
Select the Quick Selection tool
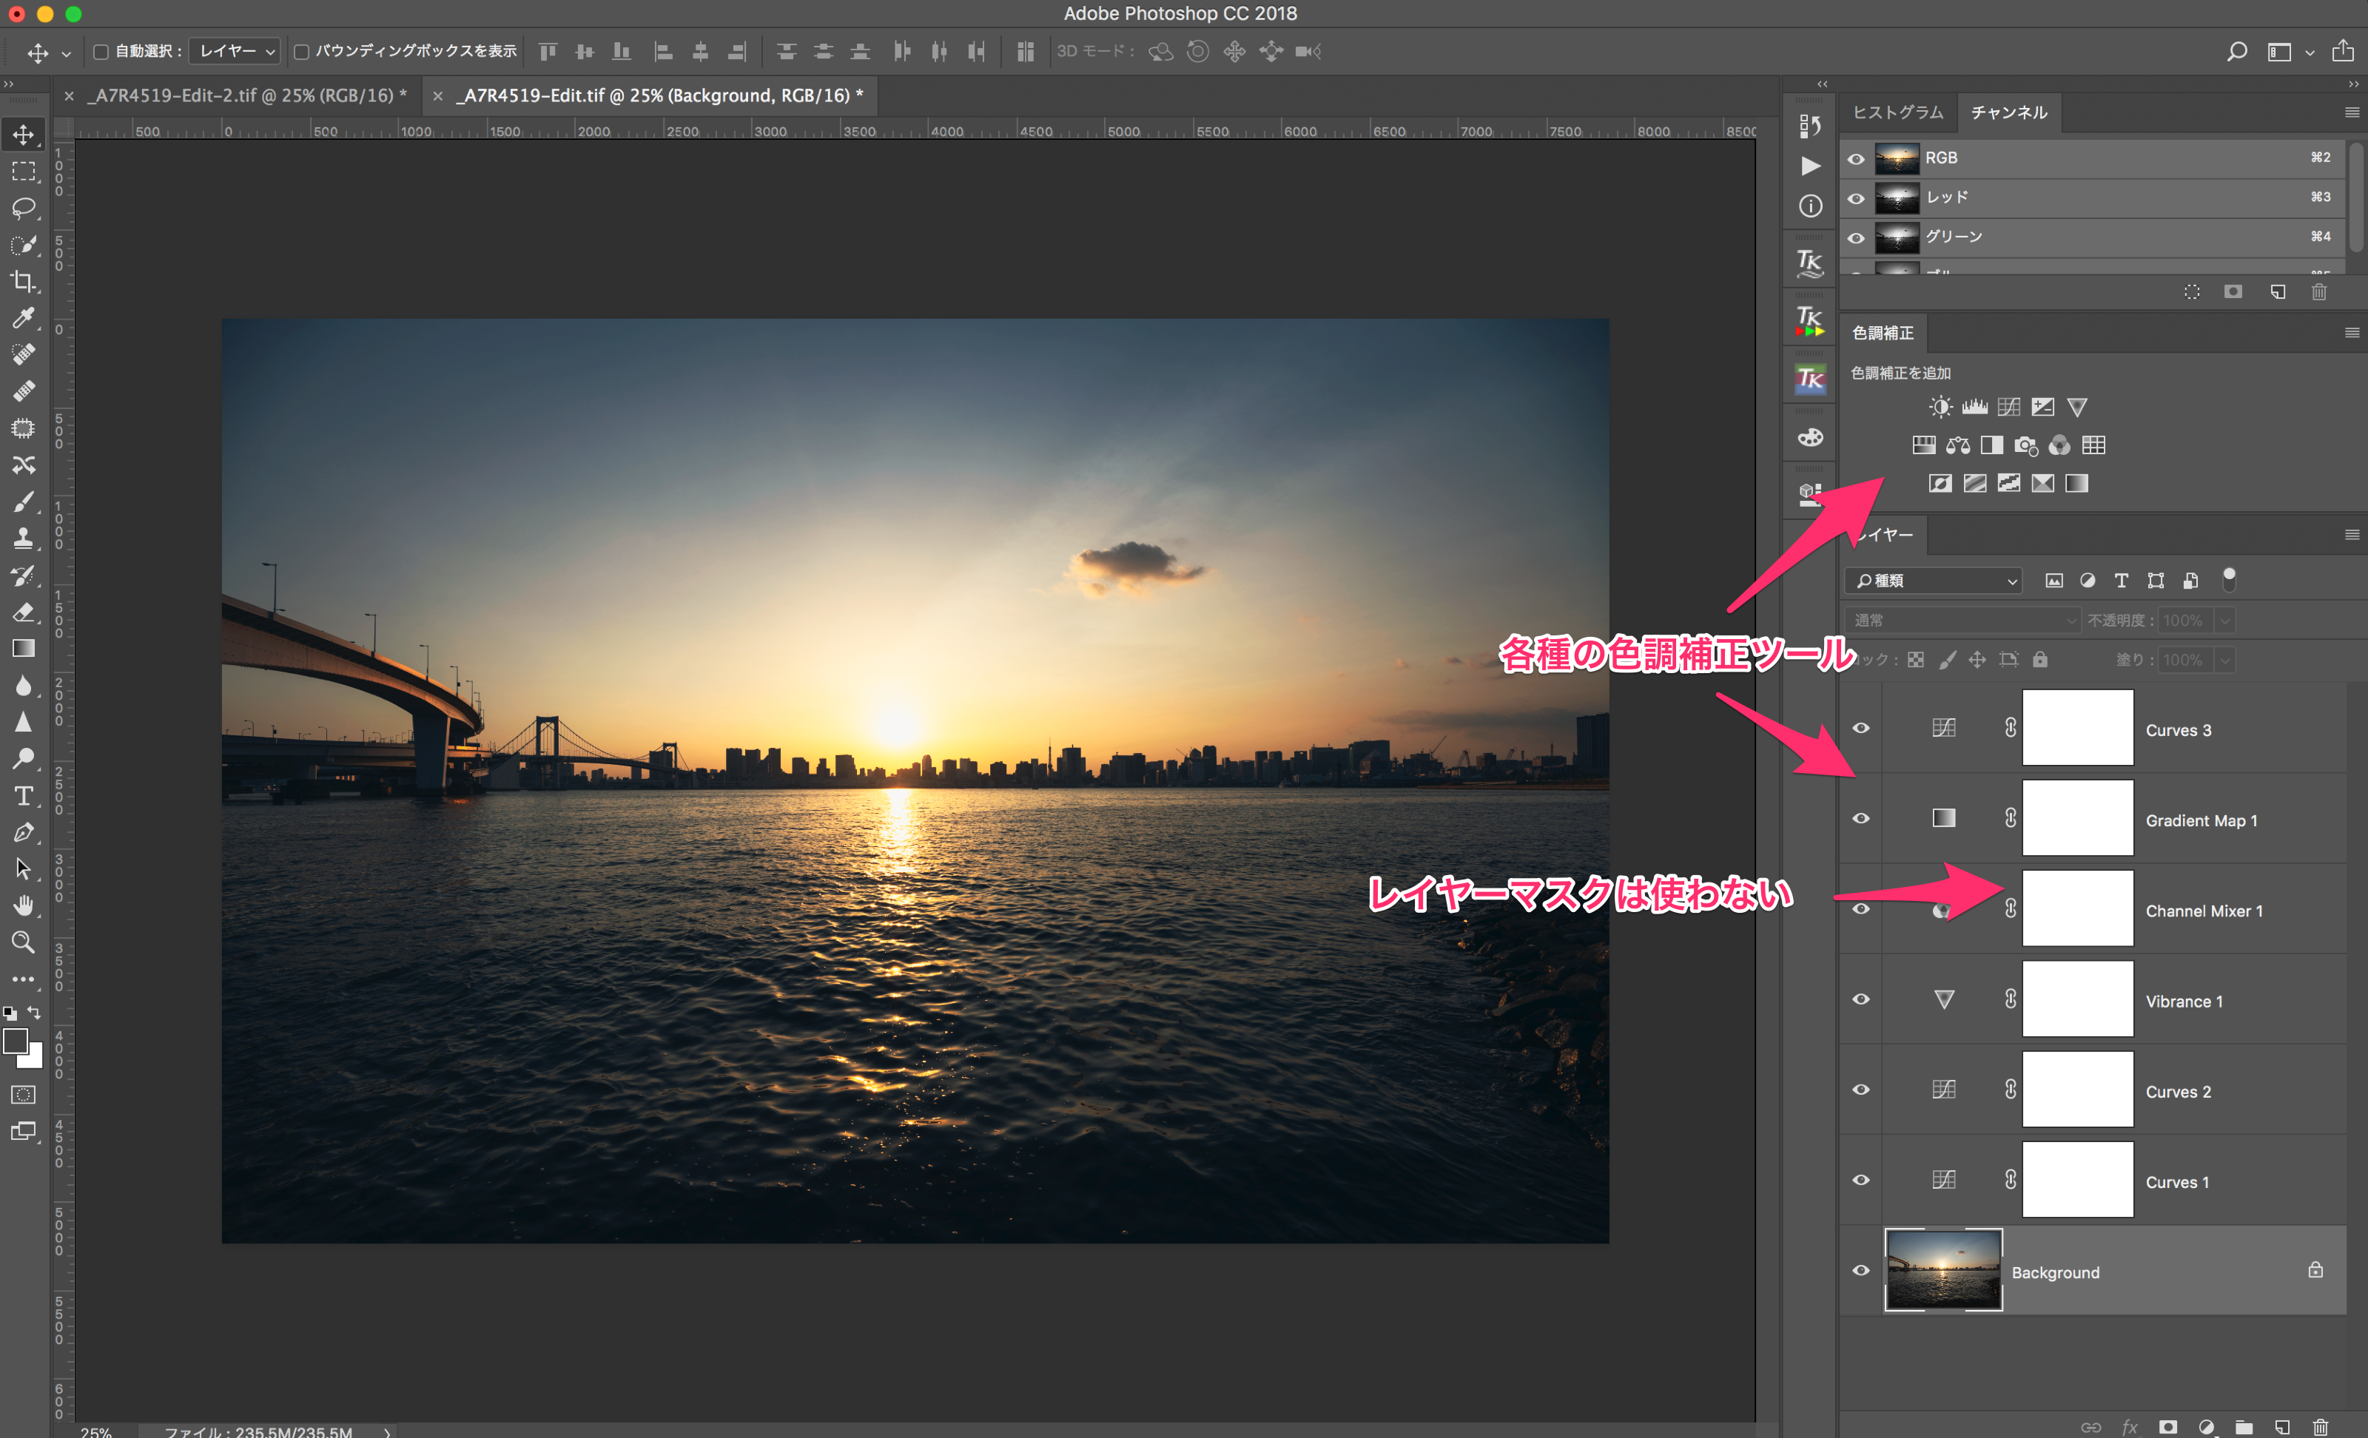pyautogui.click(x=24, y=245)
